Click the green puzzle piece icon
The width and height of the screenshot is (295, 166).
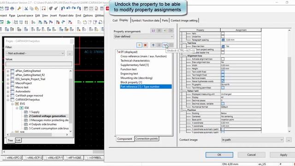8,23
